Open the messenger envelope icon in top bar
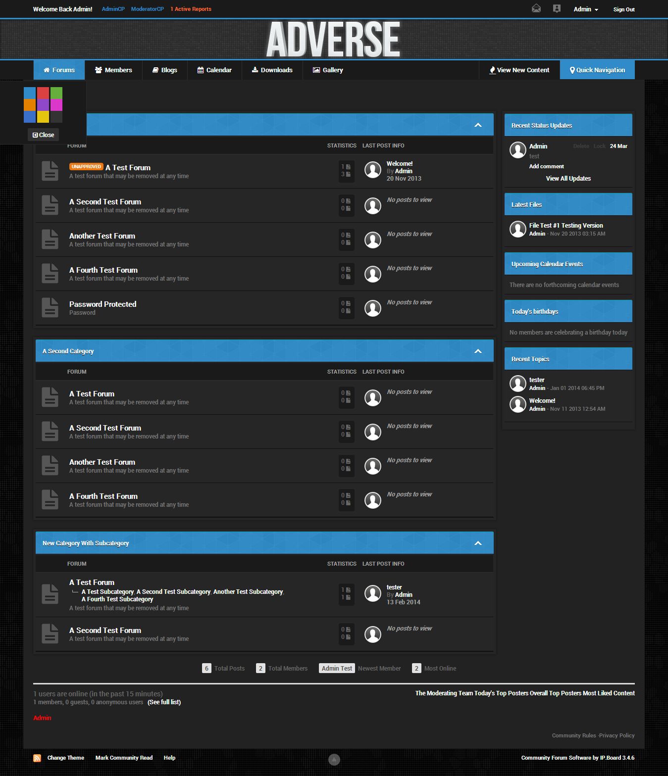The image size is (668, 776). pyautogui.click(x=536, y=8)
